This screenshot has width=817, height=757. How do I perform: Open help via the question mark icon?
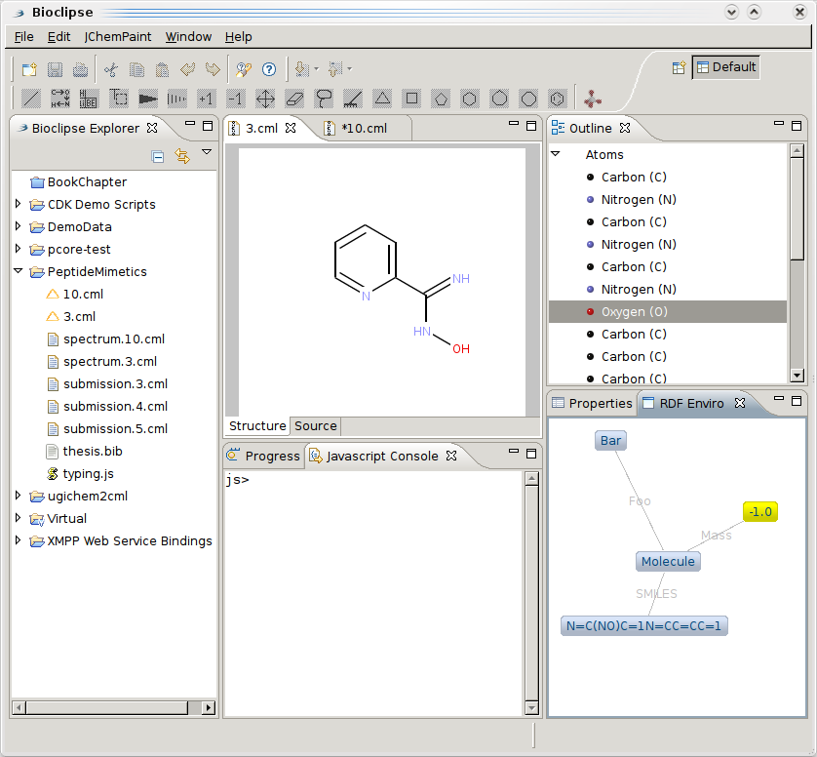pyautogui.click(x=269, y=69)
